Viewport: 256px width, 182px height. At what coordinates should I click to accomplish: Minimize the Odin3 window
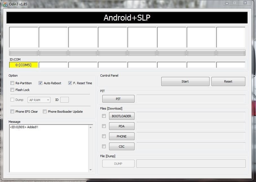(x=227, y=3)
